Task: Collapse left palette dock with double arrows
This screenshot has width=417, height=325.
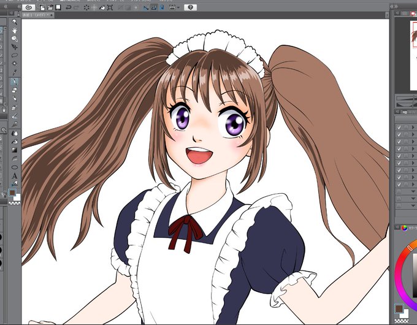Action: click(19, 7)
